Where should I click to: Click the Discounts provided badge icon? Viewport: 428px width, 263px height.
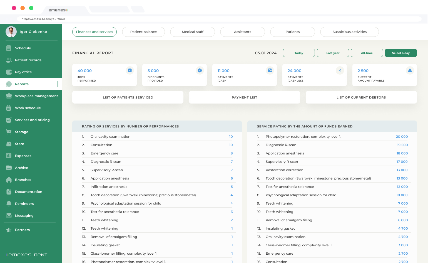pyautogui.click(x=200, y=70)
